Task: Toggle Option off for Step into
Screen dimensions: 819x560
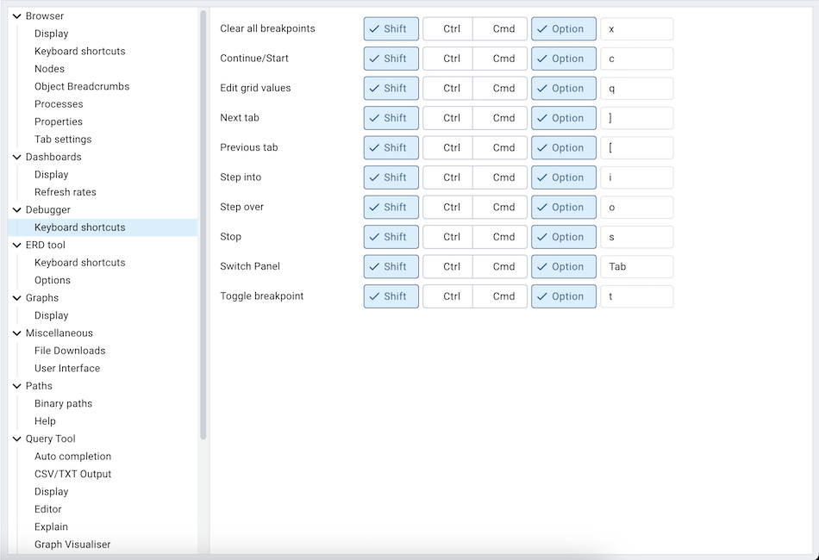Action: 563,177
